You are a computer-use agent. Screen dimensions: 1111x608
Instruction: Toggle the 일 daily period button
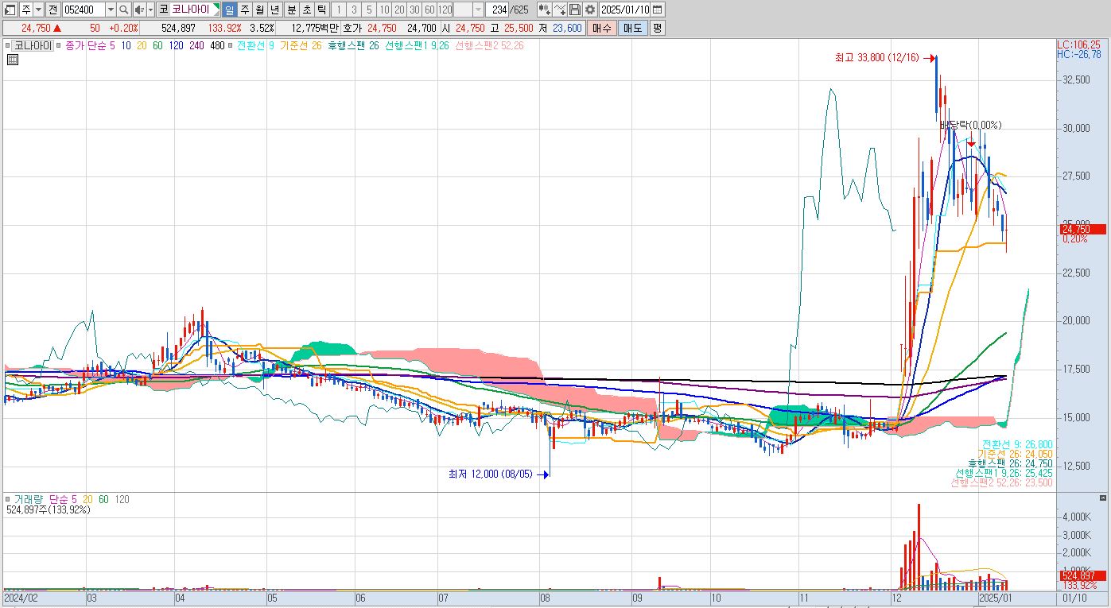[x=229, y=10]
